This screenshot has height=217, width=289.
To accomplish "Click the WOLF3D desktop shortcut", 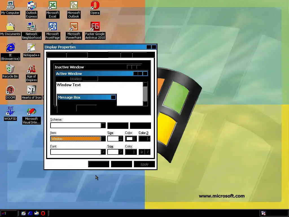I will (x=10, y=114).
